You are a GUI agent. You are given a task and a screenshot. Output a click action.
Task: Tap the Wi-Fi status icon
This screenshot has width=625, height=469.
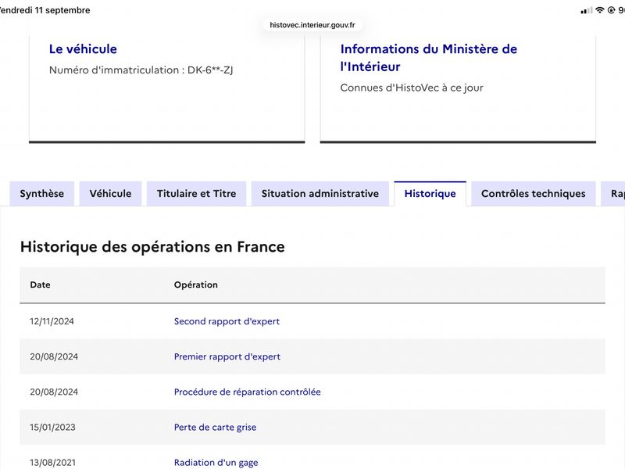(x=600, y=10)
